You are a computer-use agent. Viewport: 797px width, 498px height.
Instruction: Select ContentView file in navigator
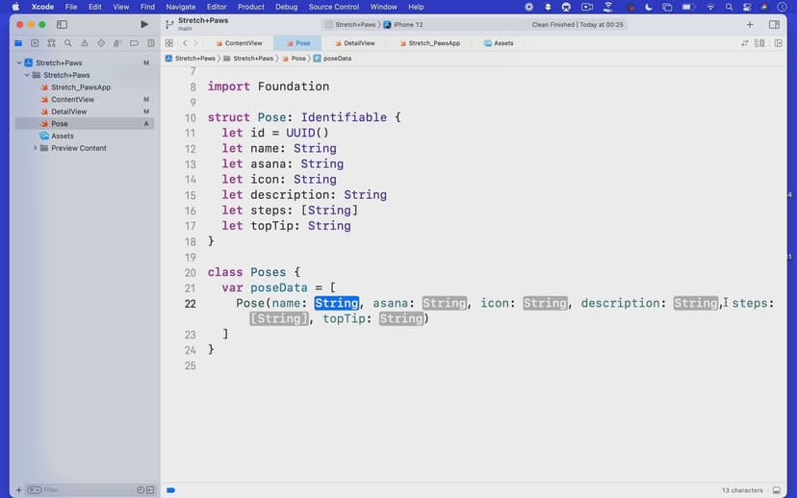click(x=72, y=99)
